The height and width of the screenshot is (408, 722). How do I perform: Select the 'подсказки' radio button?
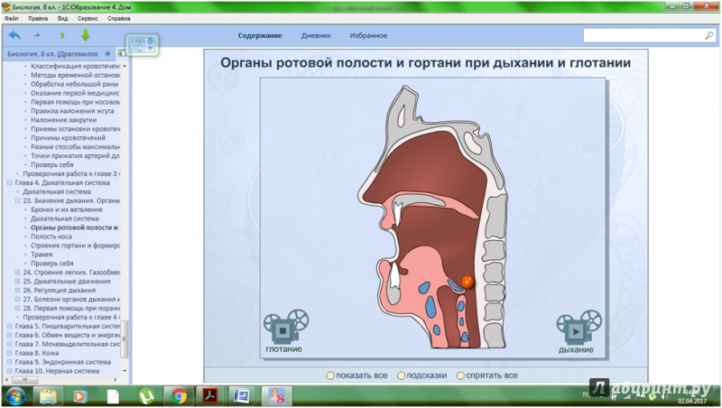[401, 376]
